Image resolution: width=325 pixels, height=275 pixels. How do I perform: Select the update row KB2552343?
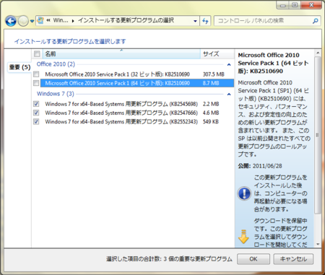(x=137, y=122)
